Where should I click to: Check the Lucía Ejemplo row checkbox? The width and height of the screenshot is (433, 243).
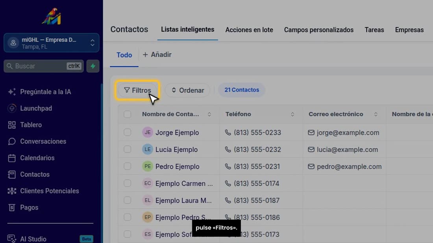coord(127,149)
